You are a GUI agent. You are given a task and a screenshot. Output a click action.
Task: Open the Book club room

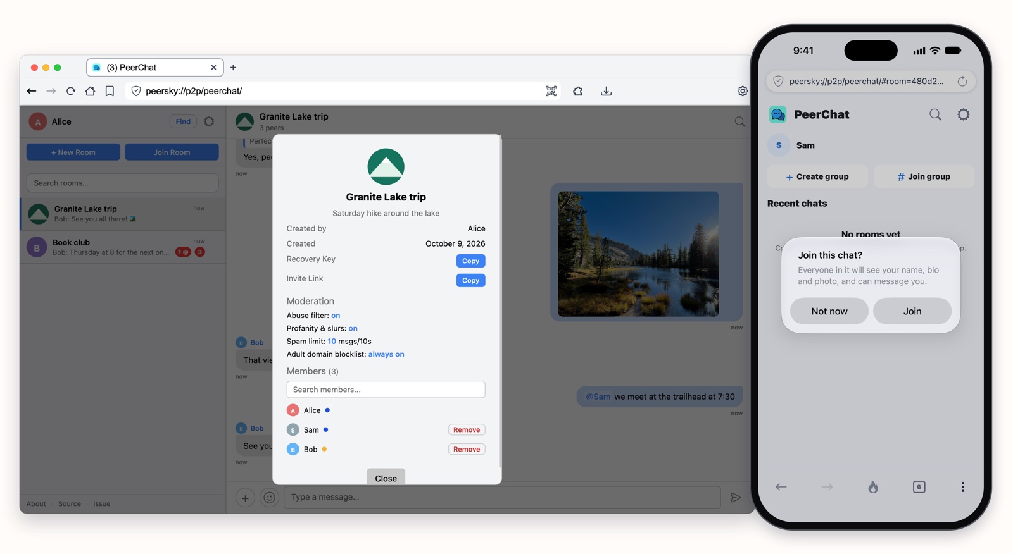(123, 247)
